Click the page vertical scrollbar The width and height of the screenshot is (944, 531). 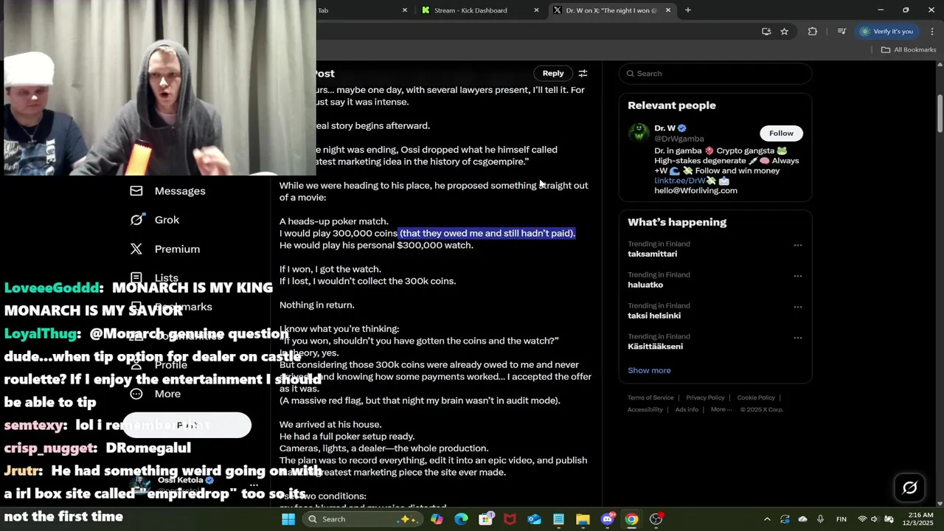pos(940,113)
